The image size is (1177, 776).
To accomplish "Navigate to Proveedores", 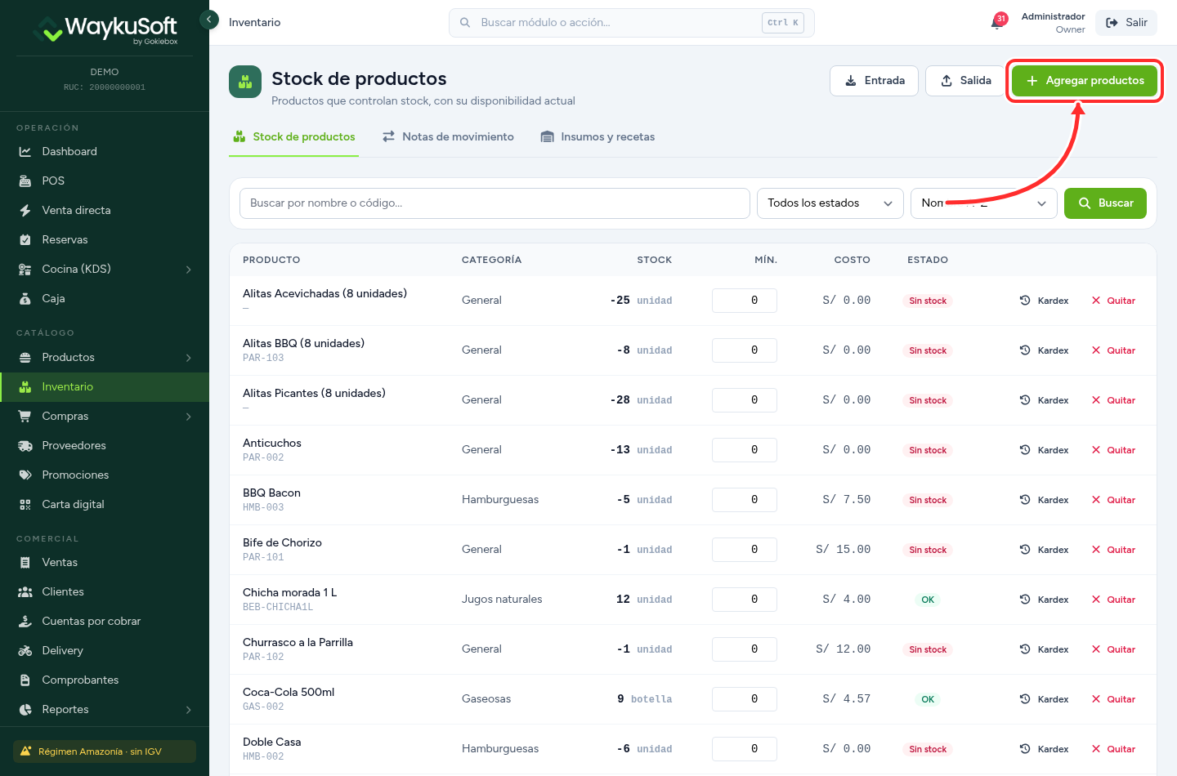I will pyautogui.click(x=105, y=445).
